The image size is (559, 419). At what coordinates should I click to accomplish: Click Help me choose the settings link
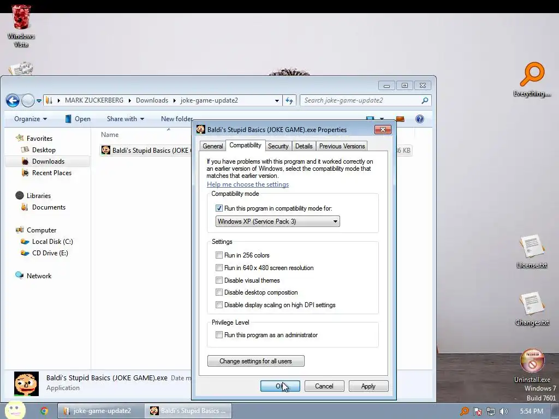click(x=248, y=184)
